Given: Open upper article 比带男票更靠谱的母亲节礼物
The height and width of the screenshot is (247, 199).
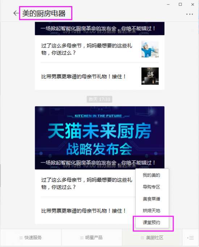Looking at the screenshot, I should (x=84, y=77).
